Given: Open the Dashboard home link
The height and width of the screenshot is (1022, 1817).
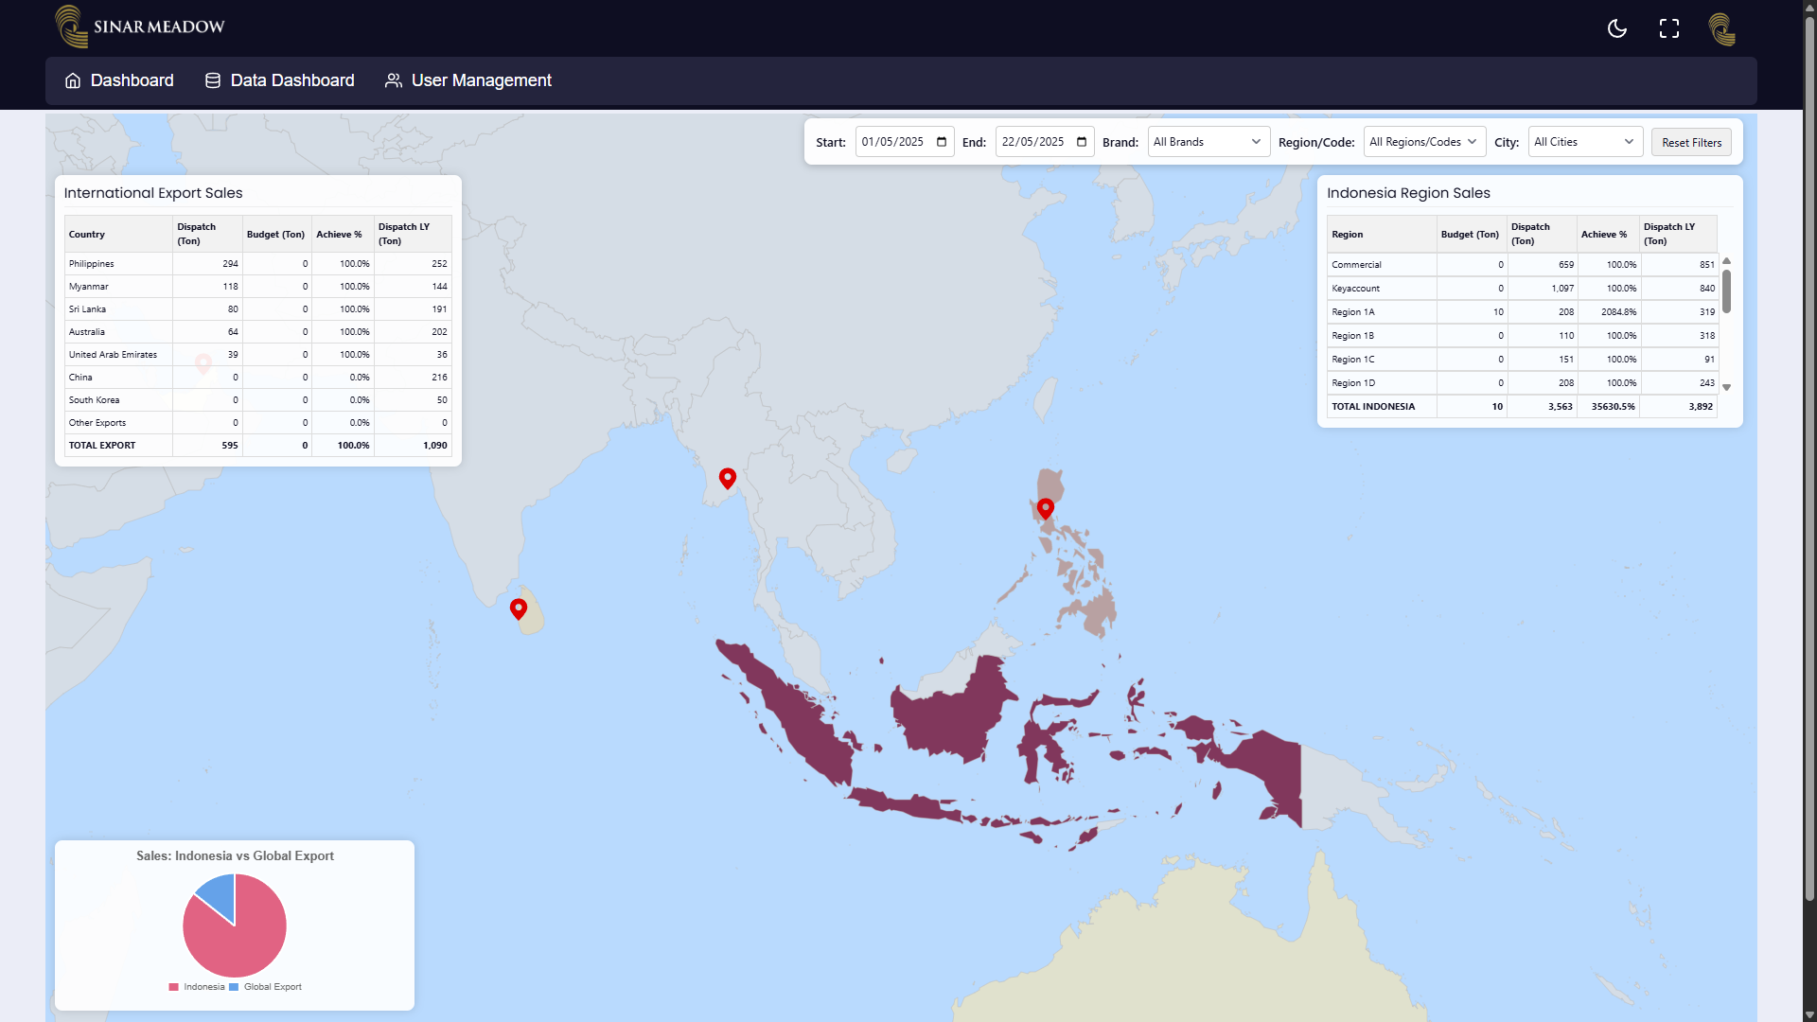Looking at the screenshot, I should [x=119, y=80].
